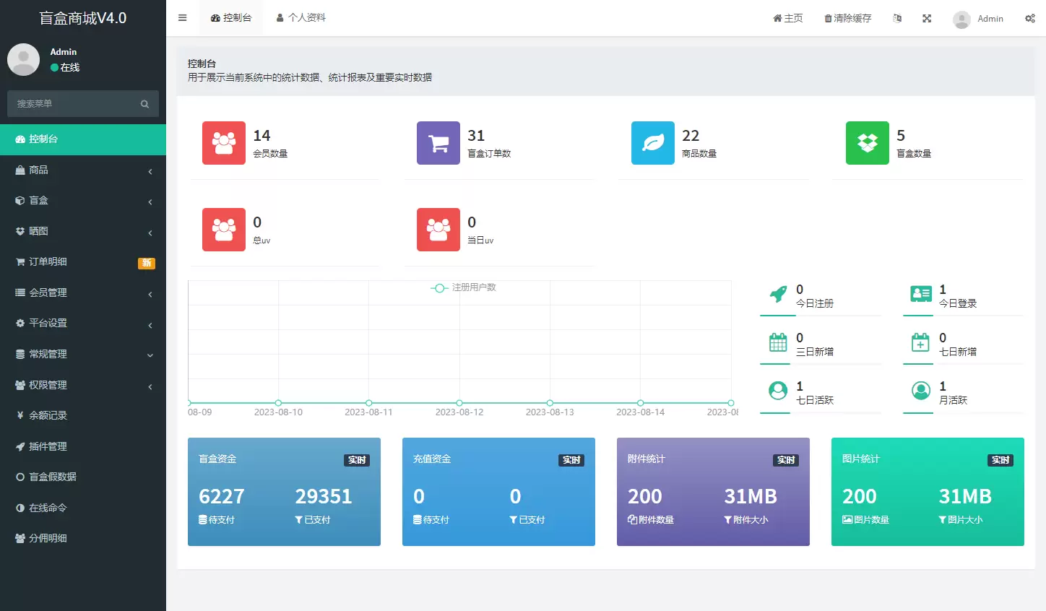Click the 实时 badge on 图片统计 card

tap(1000, 460)
